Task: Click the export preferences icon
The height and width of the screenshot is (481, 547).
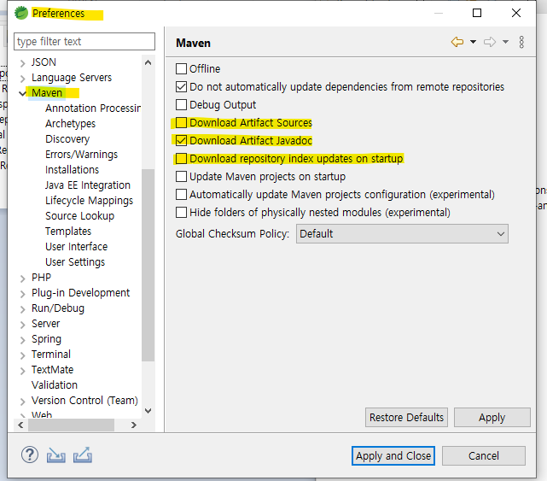Action: [83, 455]
